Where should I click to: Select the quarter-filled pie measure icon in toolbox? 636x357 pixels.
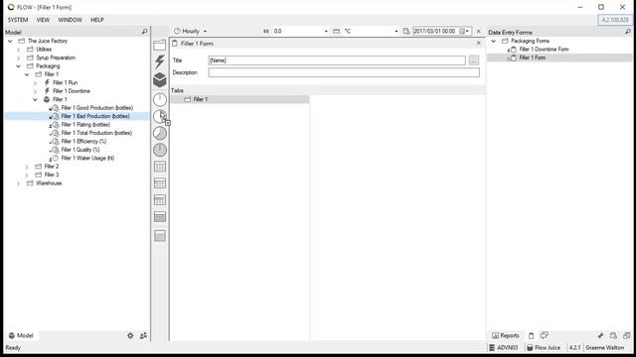160,117
